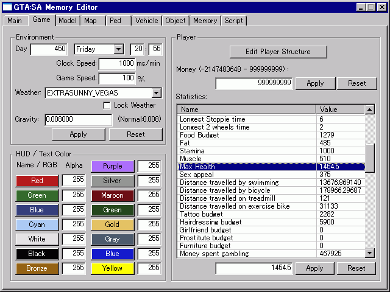Image resolution: width=390 pixels, height=292 pixels.
Task: Select the Longest Stoppie time row
Action: tap(272, 119)
